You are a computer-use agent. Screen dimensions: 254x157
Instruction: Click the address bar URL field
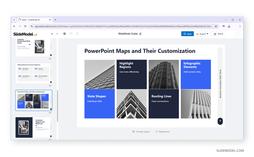tap(123, 26)
